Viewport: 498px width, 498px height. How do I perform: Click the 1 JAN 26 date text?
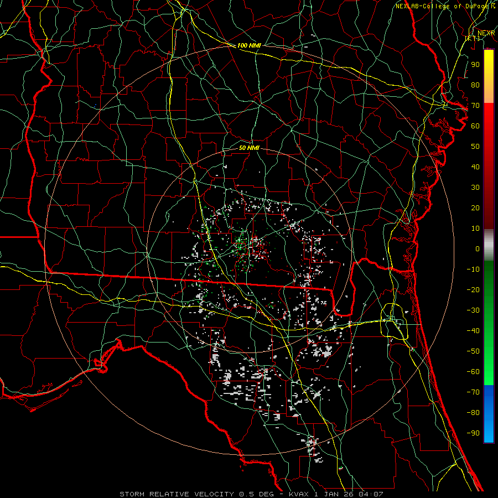click(x=334, y=494)
